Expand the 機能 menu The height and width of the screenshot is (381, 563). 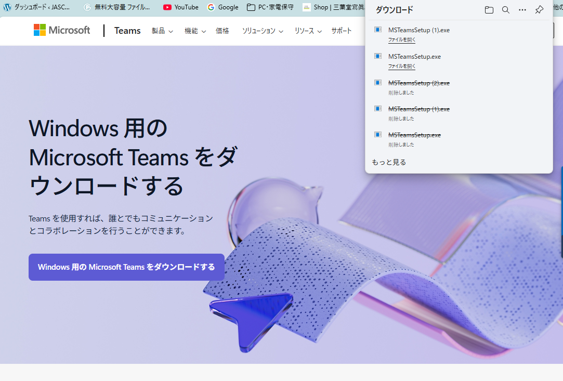click(195, 31)
